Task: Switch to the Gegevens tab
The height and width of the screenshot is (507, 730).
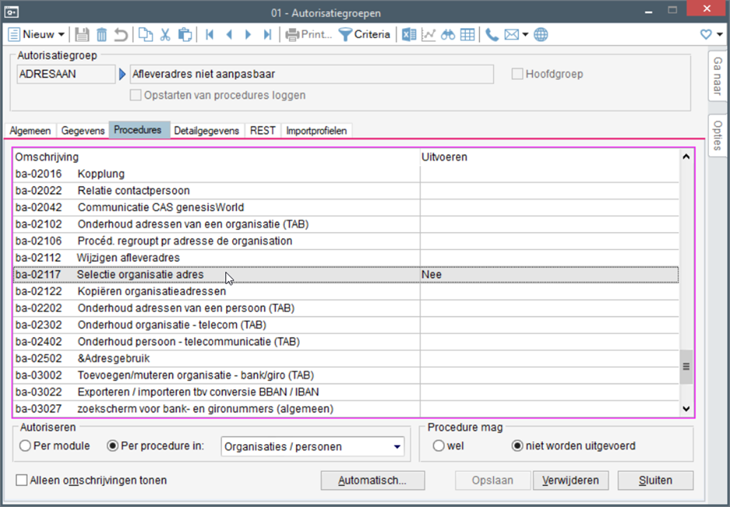Action: (x=83, y=130)
